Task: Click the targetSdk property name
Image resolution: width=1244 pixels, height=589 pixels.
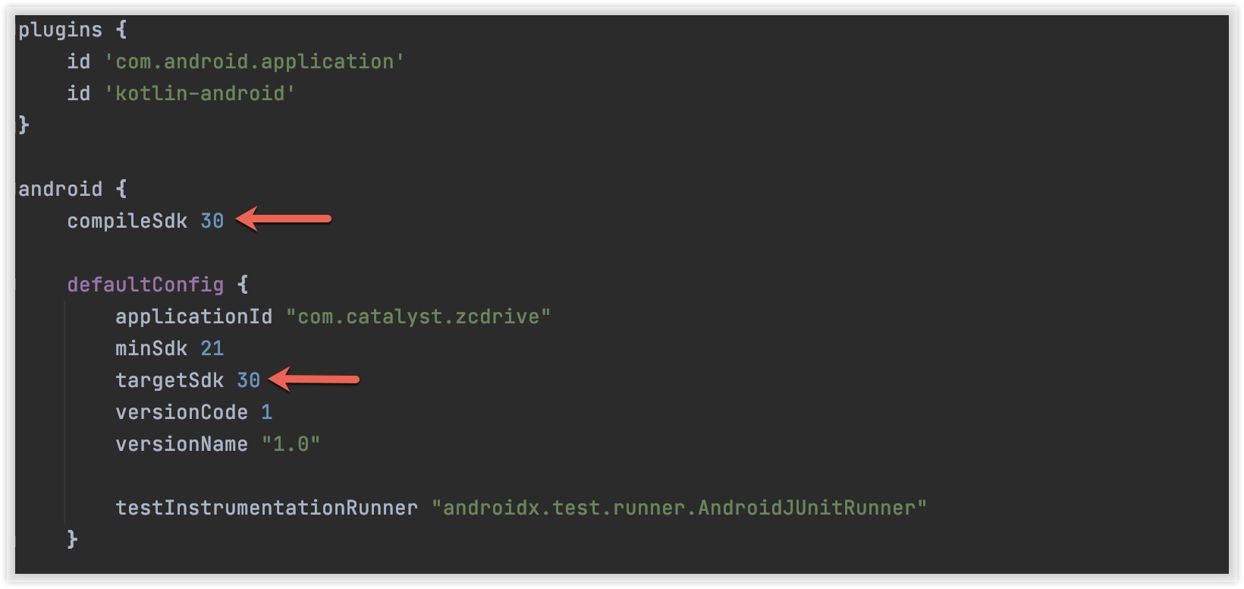Action: [x=169, y=380]
